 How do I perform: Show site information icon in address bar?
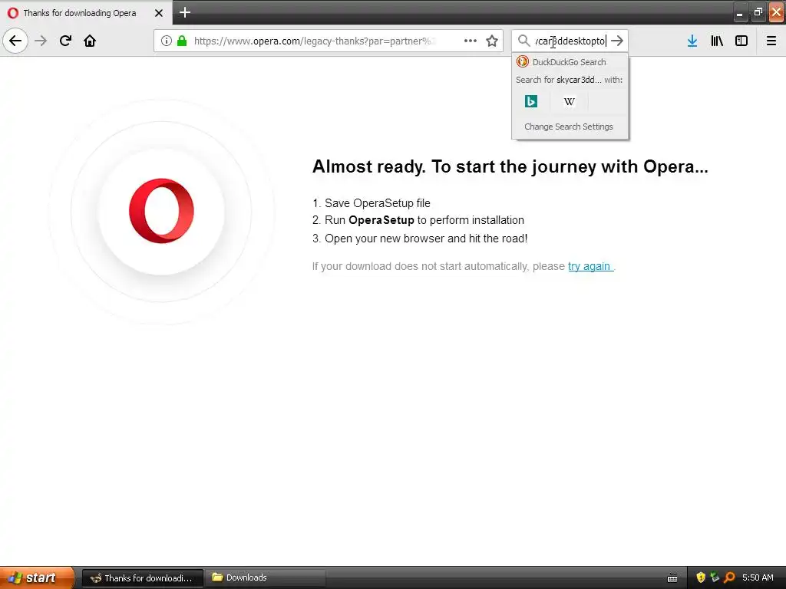point(167,41)
